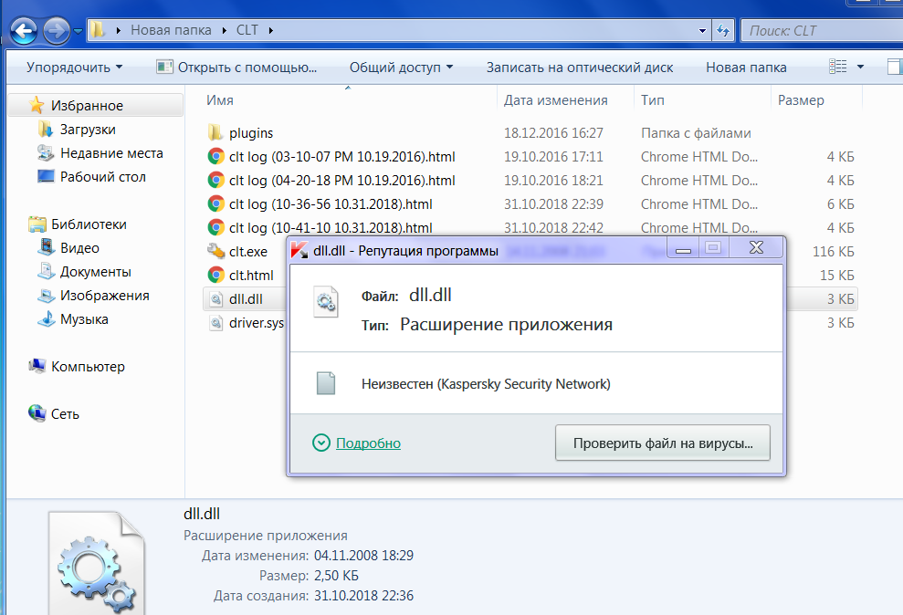Open 'Рабочий стол' in navigation pane
Viewport: 903px width, 615px height.
pos(103,177)
